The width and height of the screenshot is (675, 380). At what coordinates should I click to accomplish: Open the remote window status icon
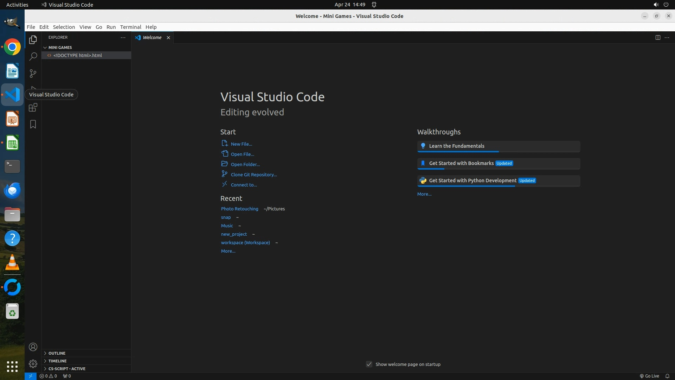[31, 376]
